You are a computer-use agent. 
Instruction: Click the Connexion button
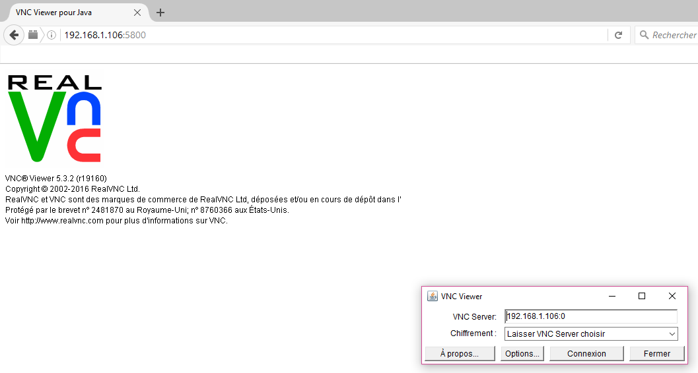(586, 353)
